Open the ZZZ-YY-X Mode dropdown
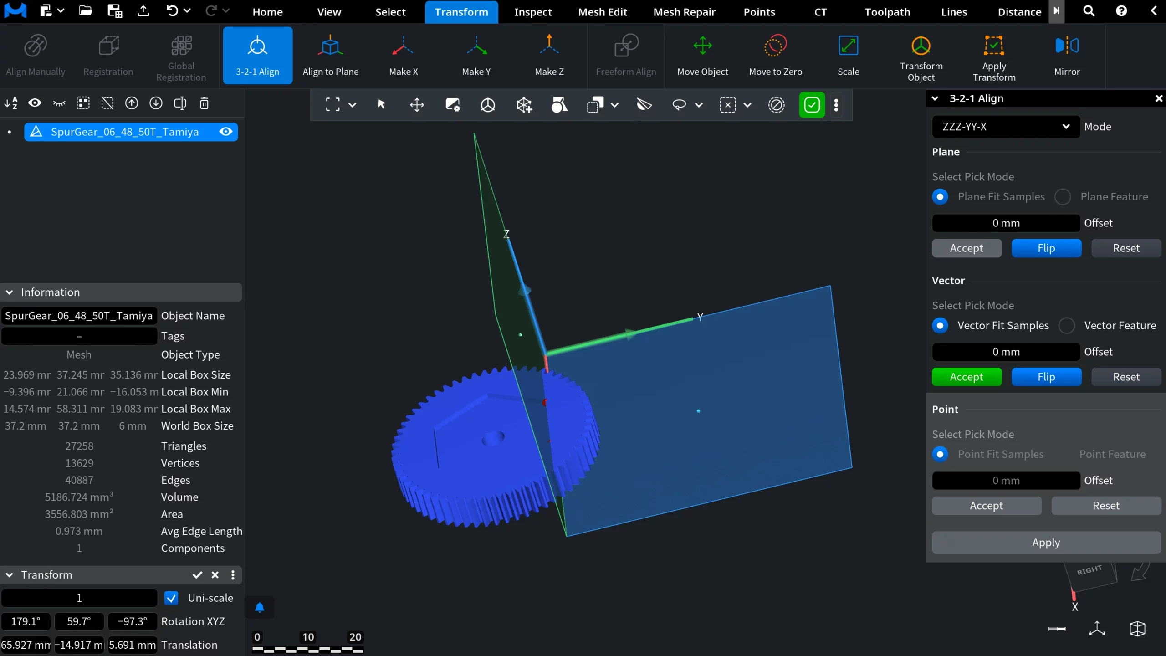The height and width of the screenshot is (656, 1166). tap(1006, 127)
